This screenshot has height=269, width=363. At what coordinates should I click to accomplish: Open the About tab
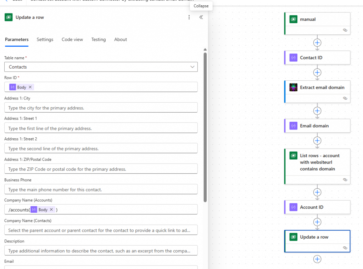point(121,40)
